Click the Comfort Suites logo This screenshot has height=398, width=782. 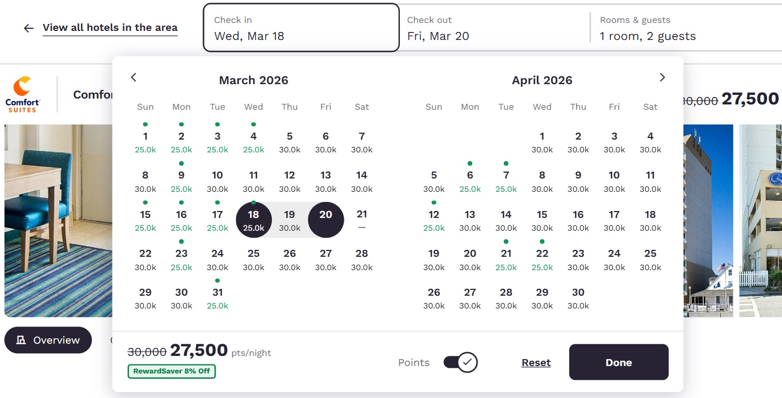[x=22, y=94]
